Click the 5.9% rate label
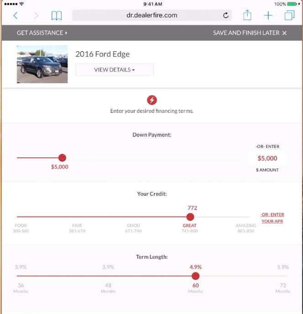303x314 pixels. coord(283,267)
